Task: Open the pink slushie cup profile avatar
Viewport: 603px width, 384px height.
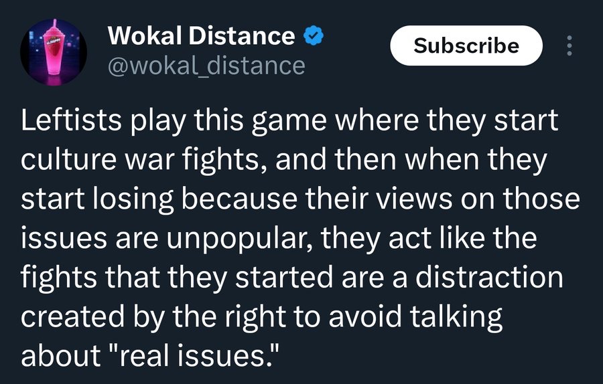Action: click(54, 52)
